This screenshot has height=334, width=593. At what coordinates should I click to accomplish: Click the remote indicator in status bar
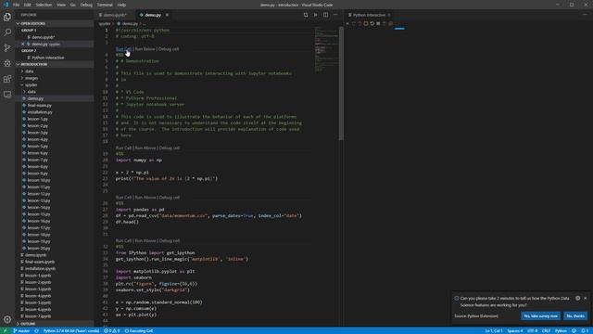pos(5,330)
